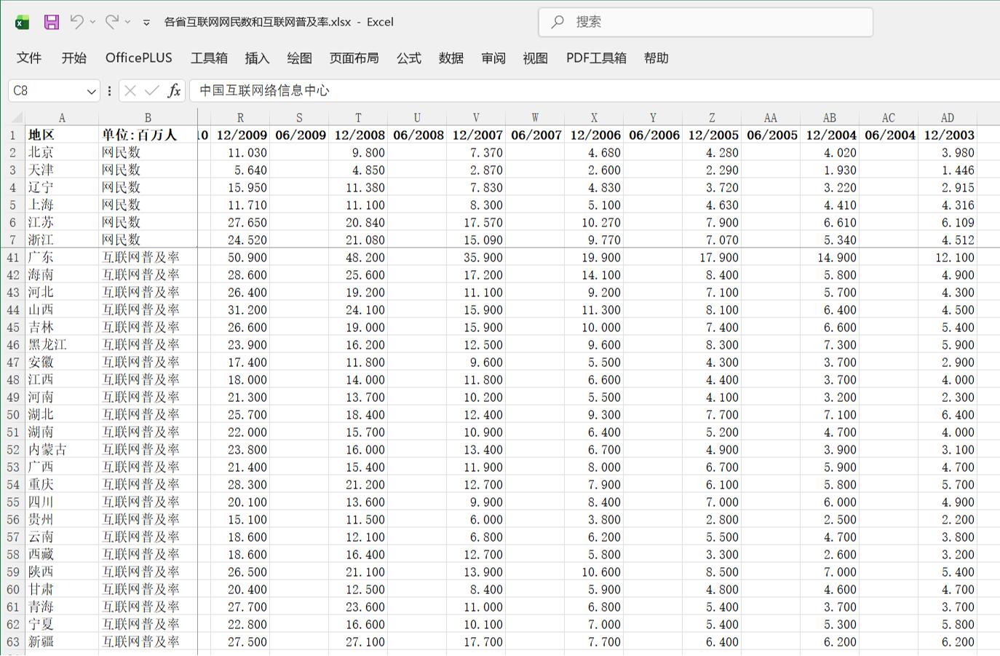Click the magnifier icon in search box

[557, 22]
